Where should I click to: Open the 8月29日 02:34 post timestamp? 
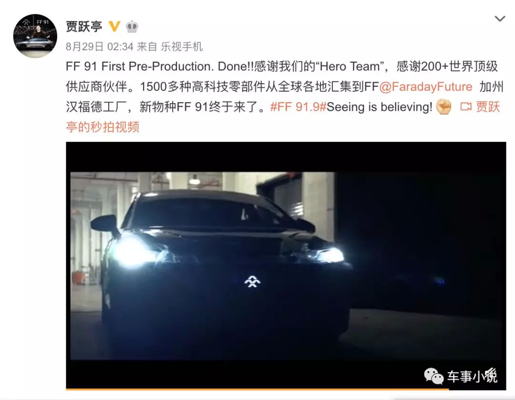click(100, 47)
